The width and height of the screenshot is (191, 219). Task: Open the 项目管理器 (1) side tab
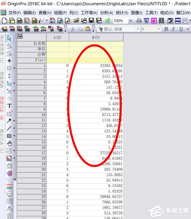[x=2, y=49]
